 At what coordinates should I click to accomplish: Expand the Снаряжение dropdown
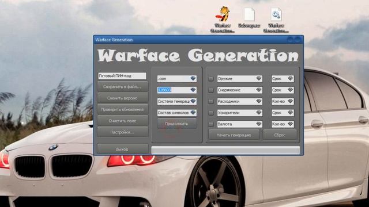[x=240, y=90]
